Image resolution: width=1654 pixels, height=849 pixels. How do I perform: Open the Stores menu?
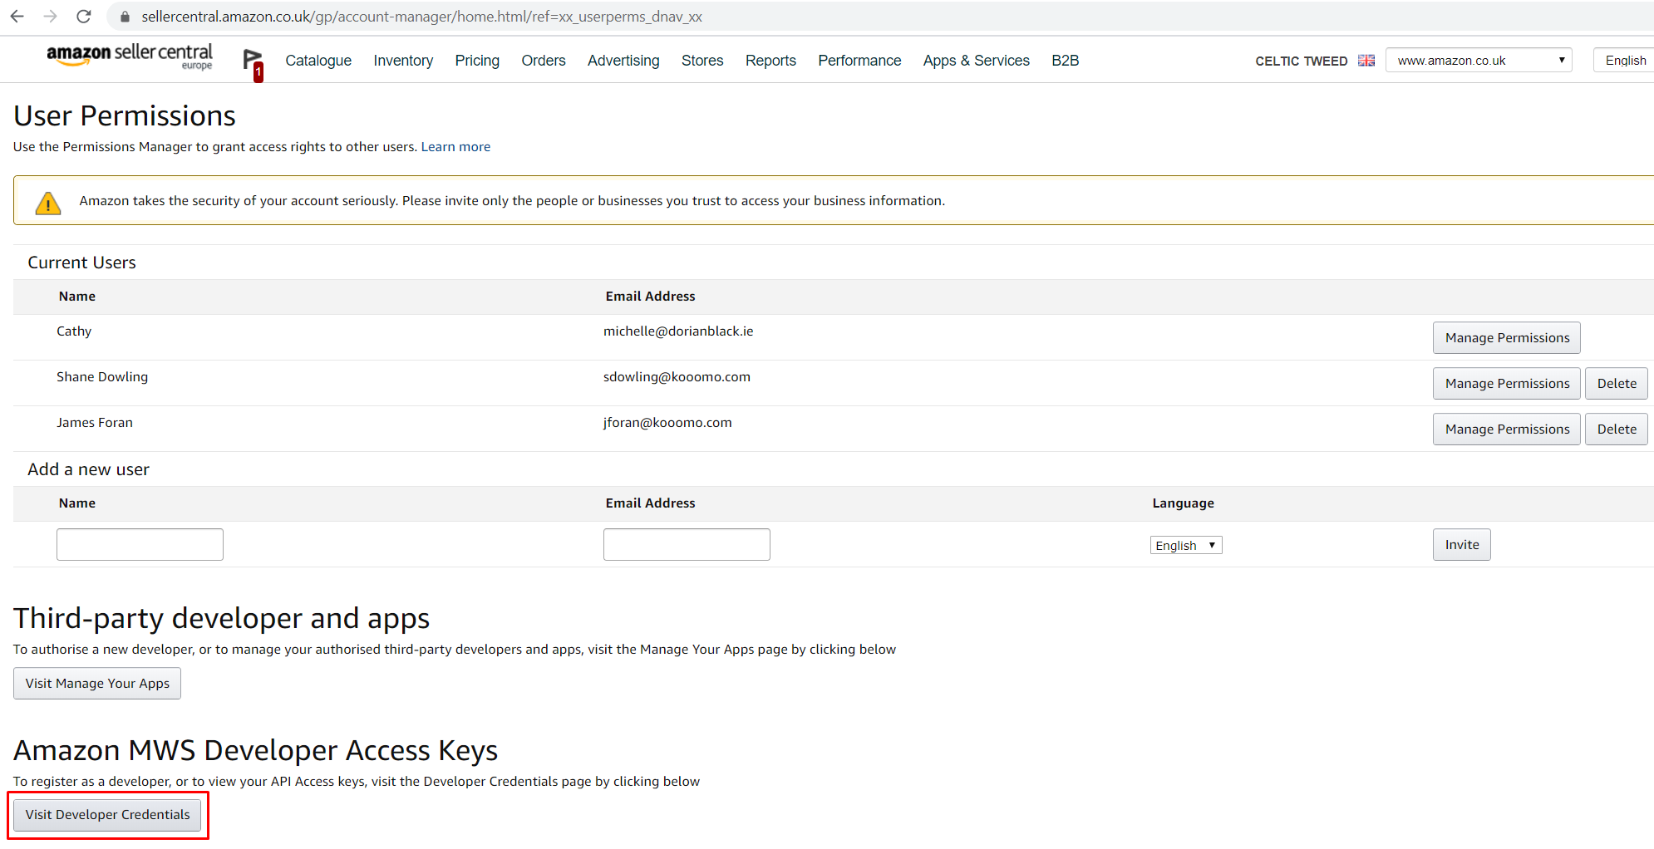pyautogui.click(x=702, y=61)
